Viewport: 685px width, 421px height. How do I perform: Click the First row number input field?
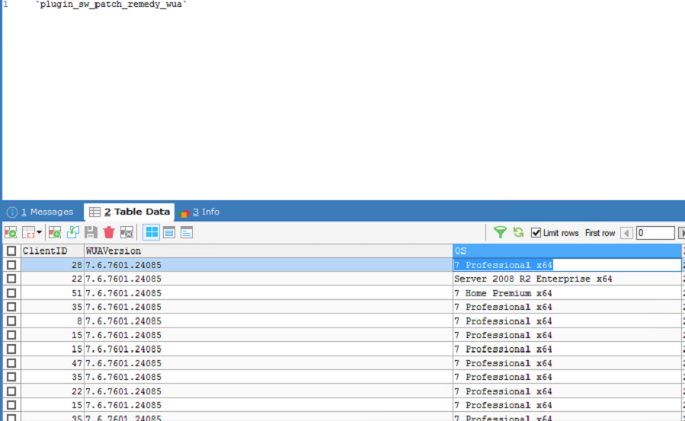click(x=655, y=233)
